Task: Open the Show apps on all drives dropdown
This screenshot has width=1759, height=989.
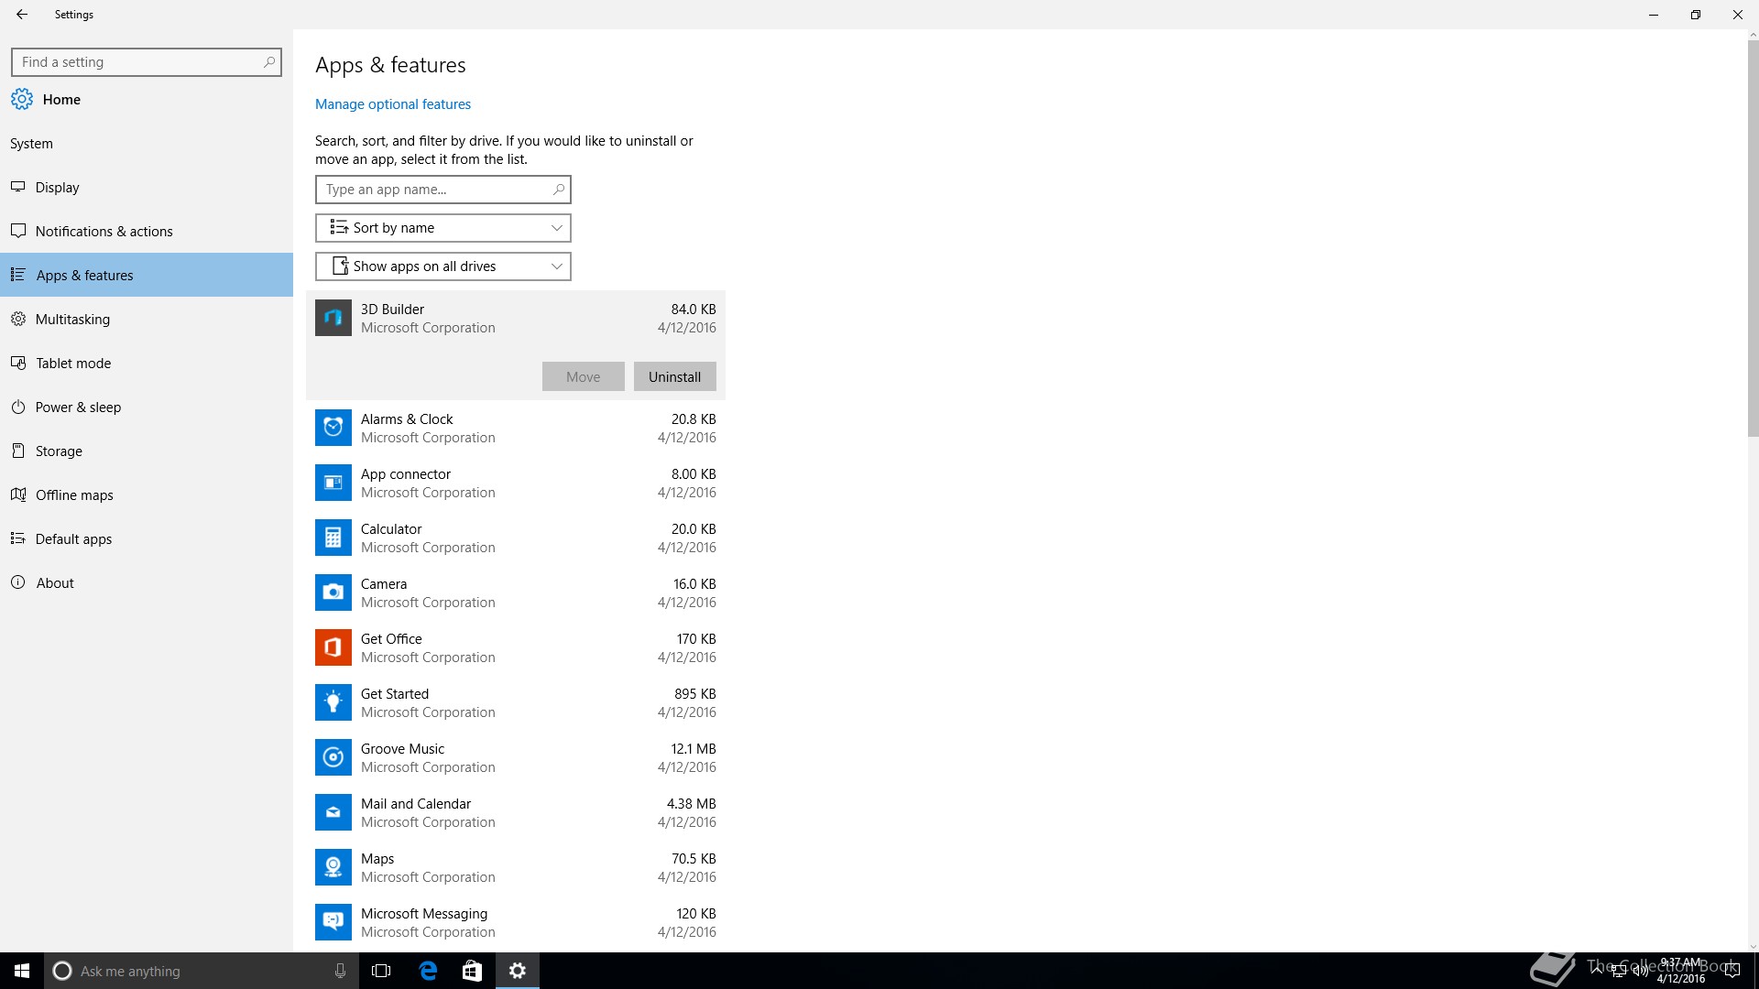Action: pyautogui.click(x=443, y=266)
